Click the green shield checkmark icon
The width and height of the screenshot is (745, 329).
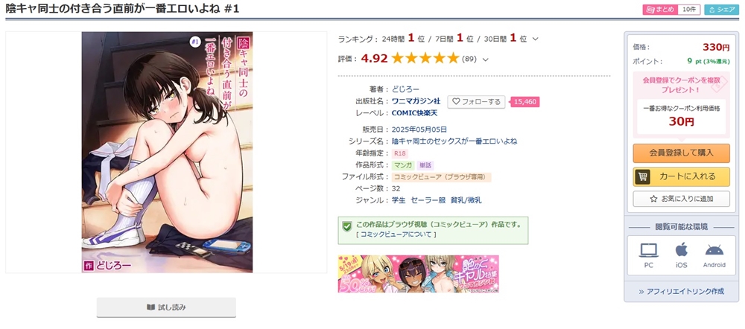click(x=347, y=226)
